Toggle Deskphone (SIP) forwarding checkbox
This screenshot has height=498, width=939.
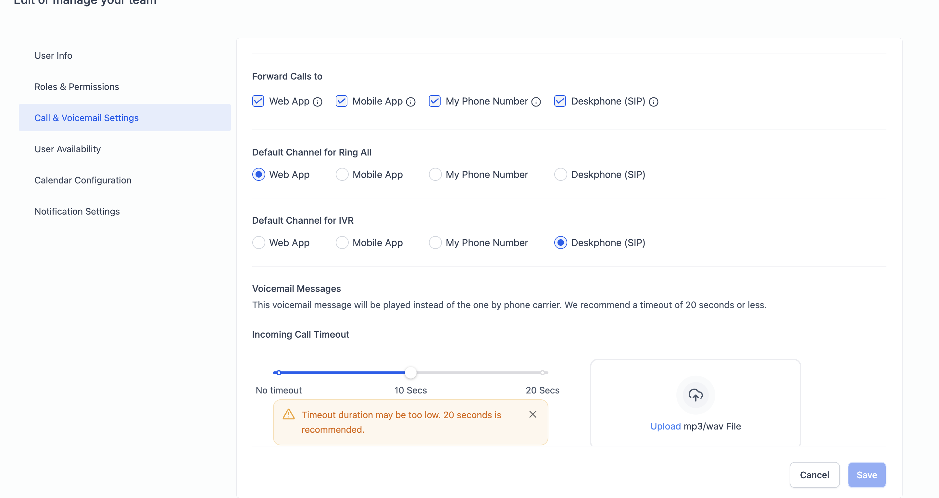tap(560, 101)
